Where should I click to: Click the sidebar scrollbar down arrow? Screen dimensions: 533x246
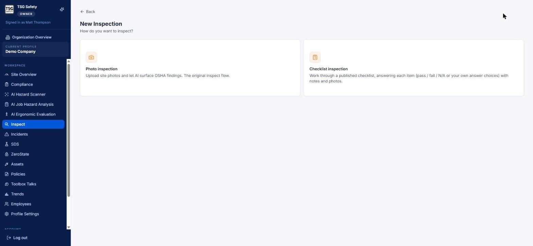click(x=69, y=227)
